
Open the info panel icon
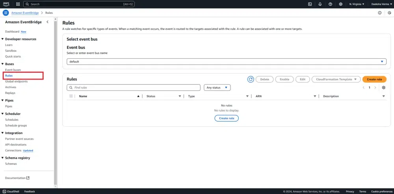click(x=380, y=13)
